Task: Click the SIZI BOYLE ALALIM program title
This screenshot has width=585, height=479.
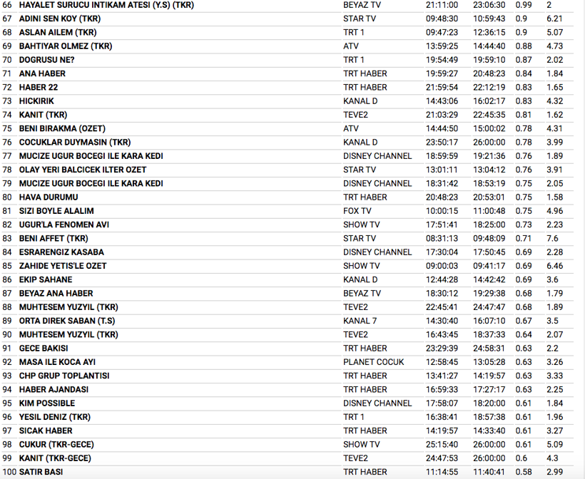Action: pyautogui.click(x=56, y=211)
